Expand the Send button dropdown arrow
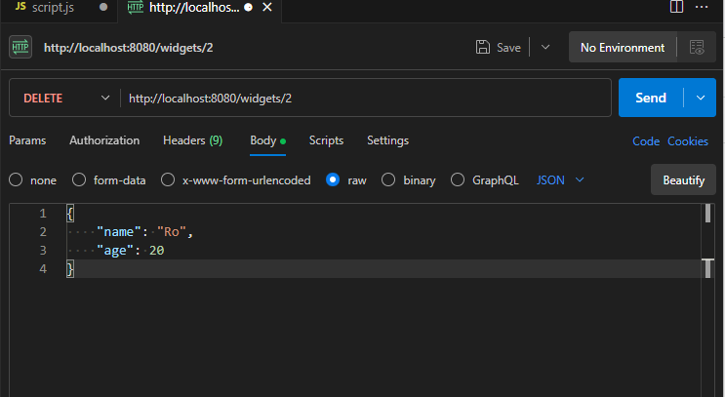Image resolution: width=725 pixels, height=397 pixels. click(700, 98)
